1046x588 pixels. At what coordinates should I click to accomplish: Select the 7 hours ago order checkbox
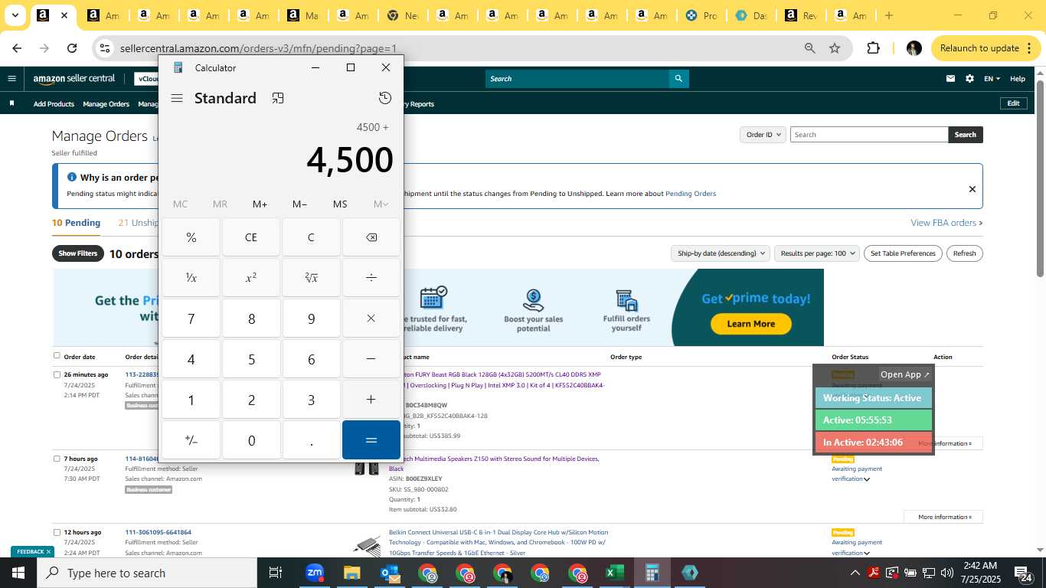click(x=57, y=459)
